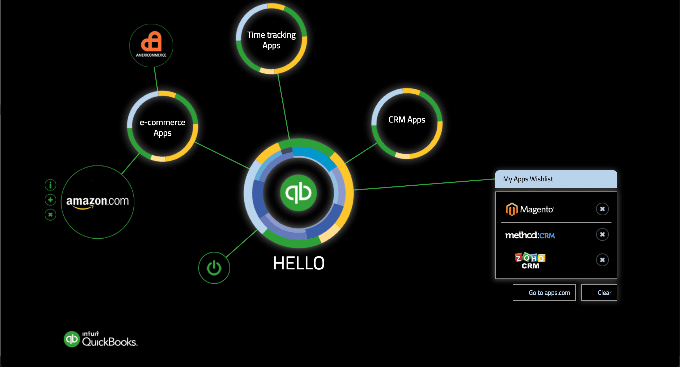The image size is (680, 367).
Task: Click the Go to apps.com button
Action: pos(544,292)
